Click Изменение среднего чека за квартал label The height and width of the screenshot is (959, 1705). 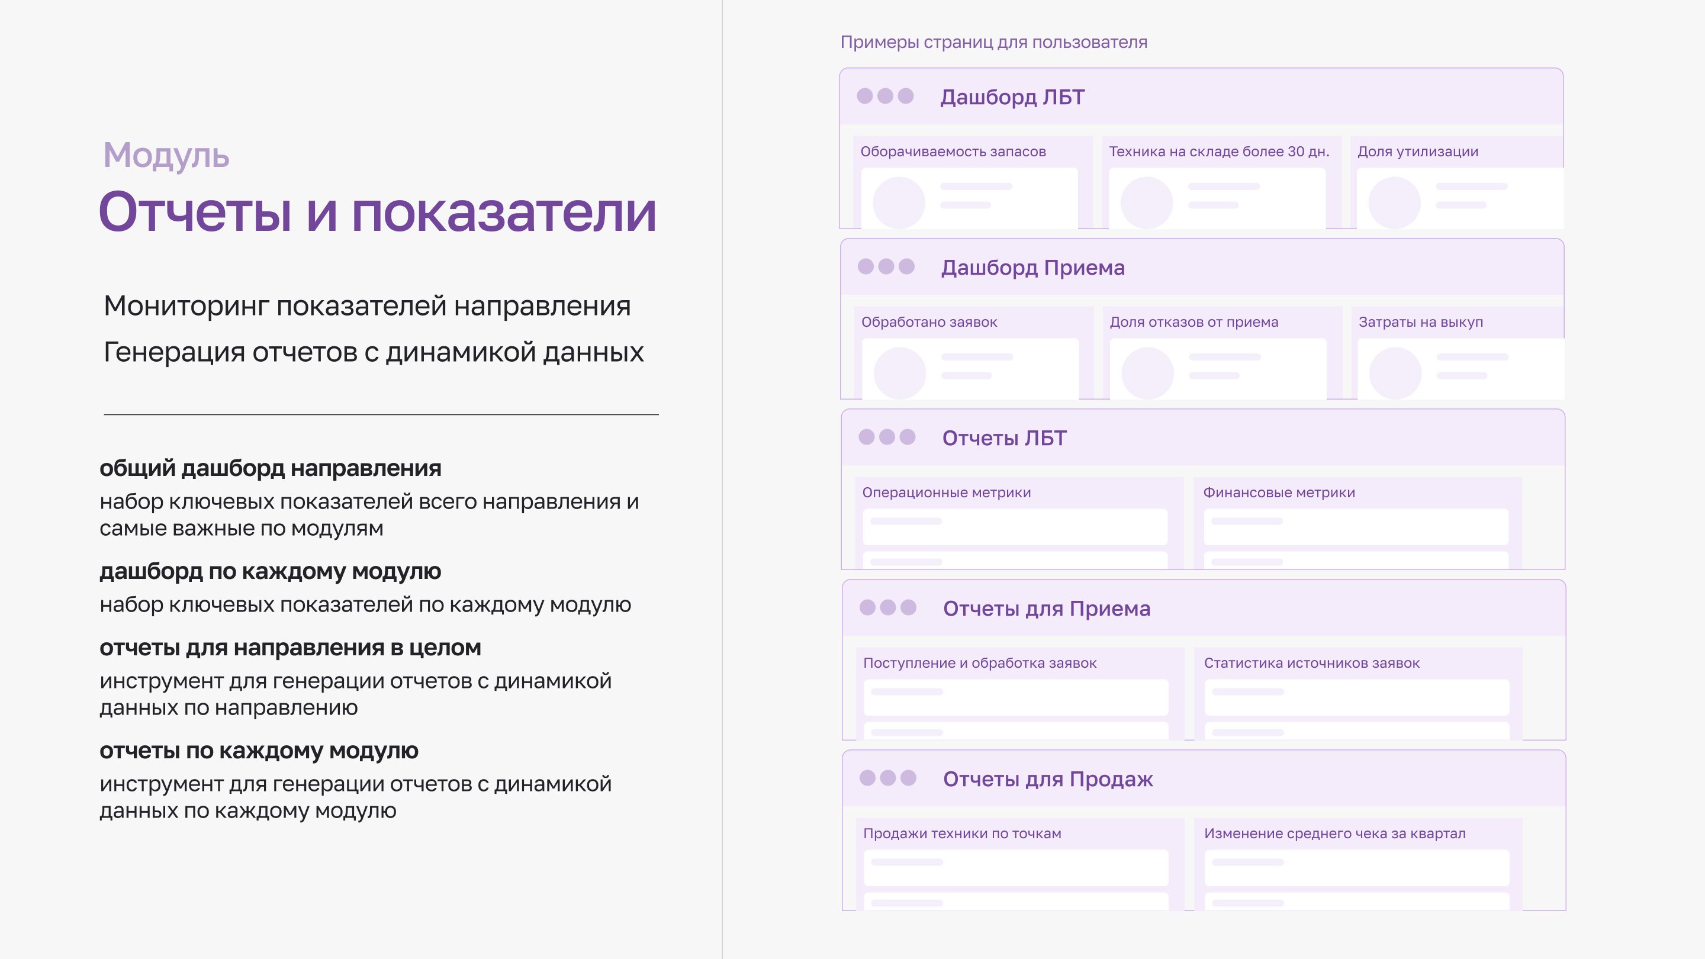pos(1334,834)
